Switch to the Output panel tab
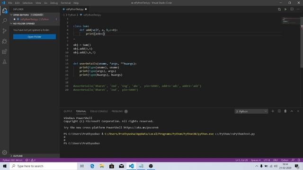The height and width of the screenshot is (170, 303). pyautogui.click(x=68, y=111)
